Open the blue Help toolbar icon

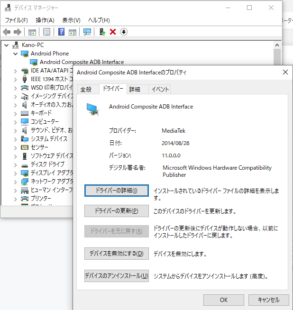(61, 32)
